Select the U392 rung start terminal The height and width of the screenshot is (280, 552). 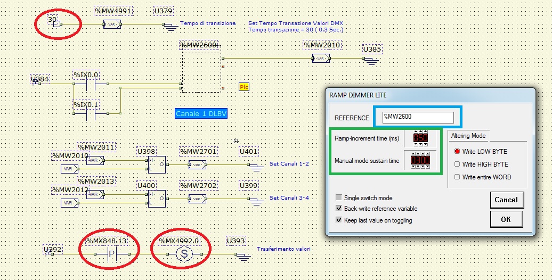pos(49,254)
